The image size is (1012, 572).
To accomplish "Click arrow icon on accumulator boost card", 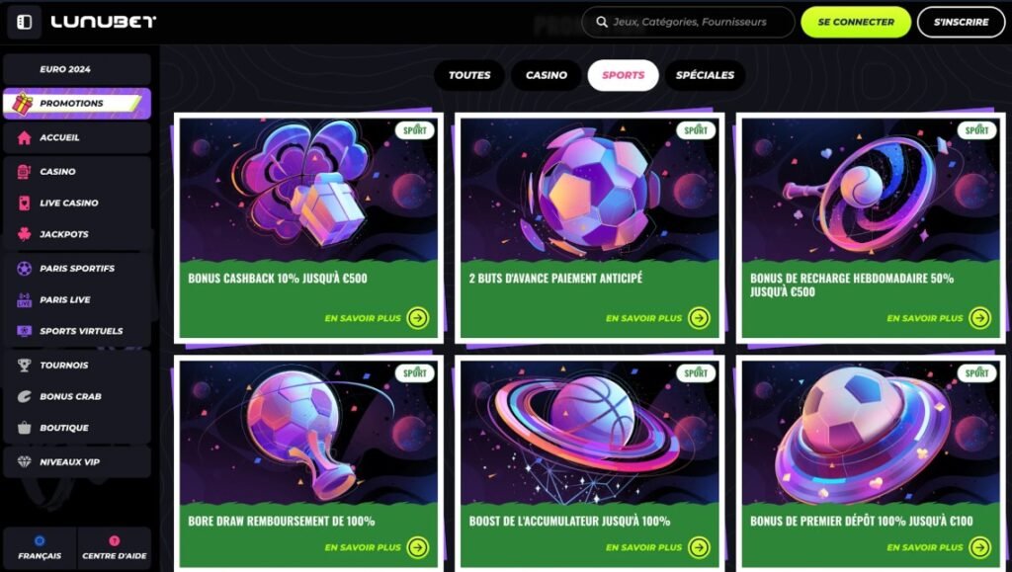I will 699,547.
